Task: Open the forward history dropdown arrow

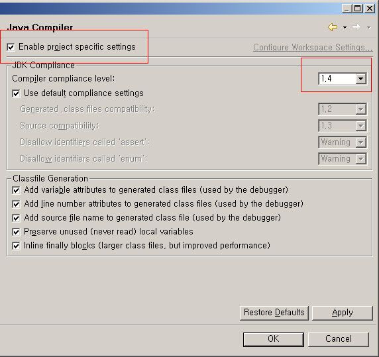Action: (x=368, y=28)
